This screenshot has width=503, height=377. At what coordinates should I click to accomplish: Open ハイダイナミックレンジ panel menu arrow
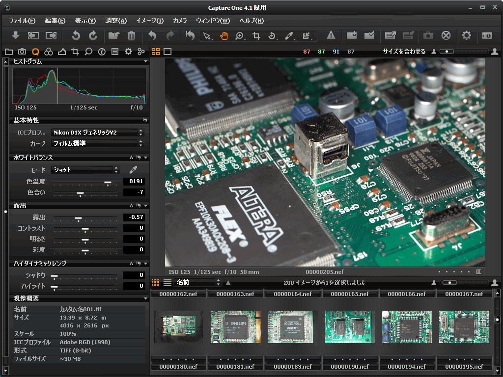(145, 263)
